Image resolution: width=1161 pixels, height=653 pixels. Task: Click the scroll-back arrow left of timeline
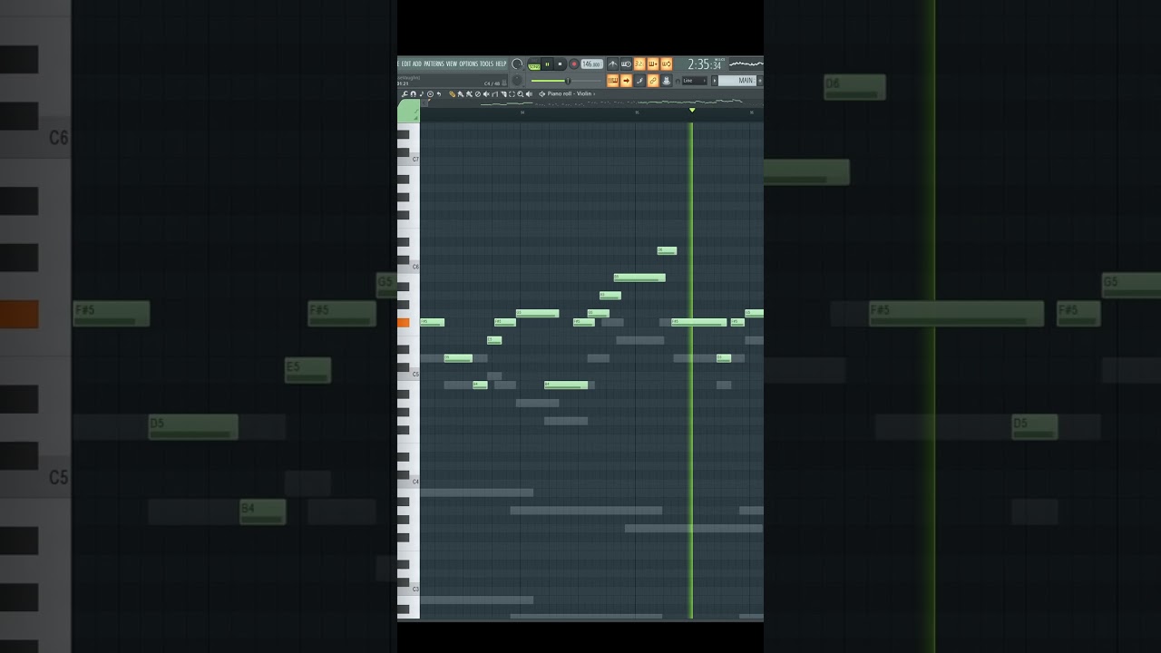pos(424,102)
